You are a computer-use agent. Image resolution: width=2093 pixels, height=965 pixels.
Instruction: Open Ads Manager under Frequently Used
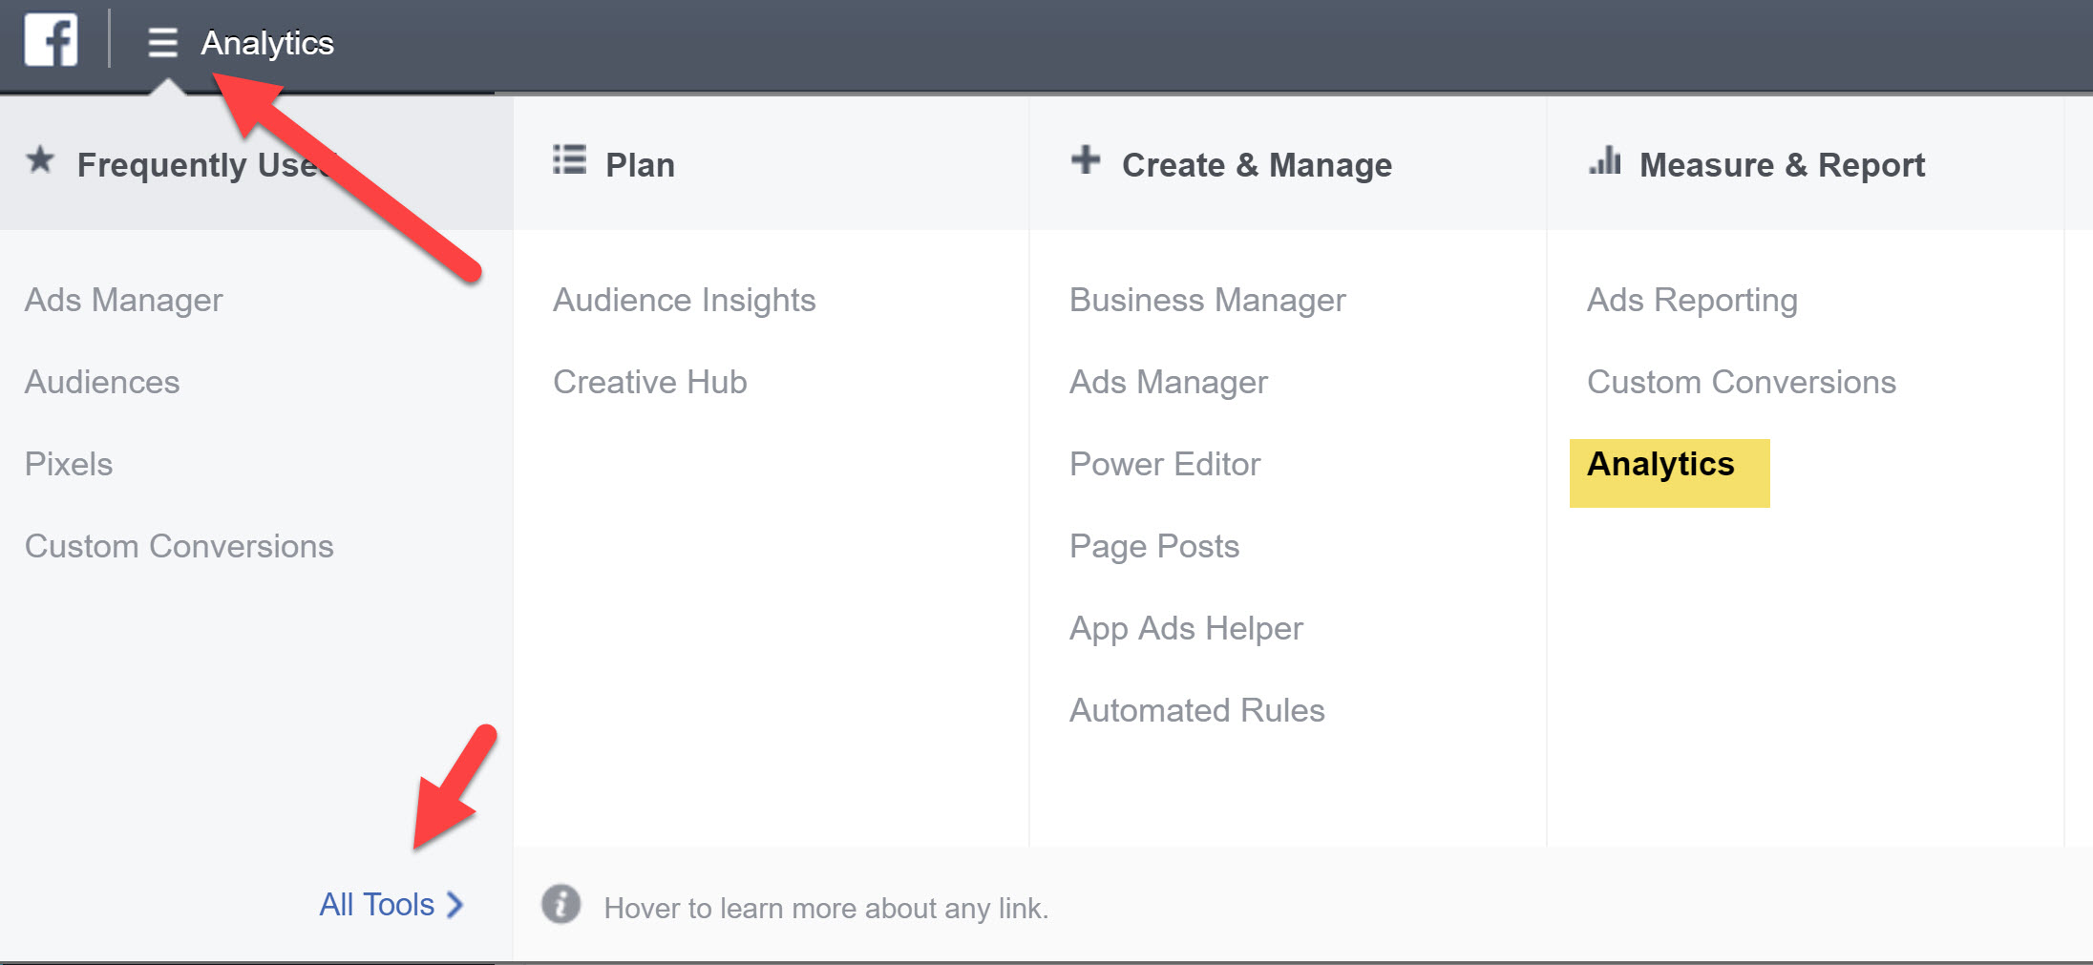124,301
